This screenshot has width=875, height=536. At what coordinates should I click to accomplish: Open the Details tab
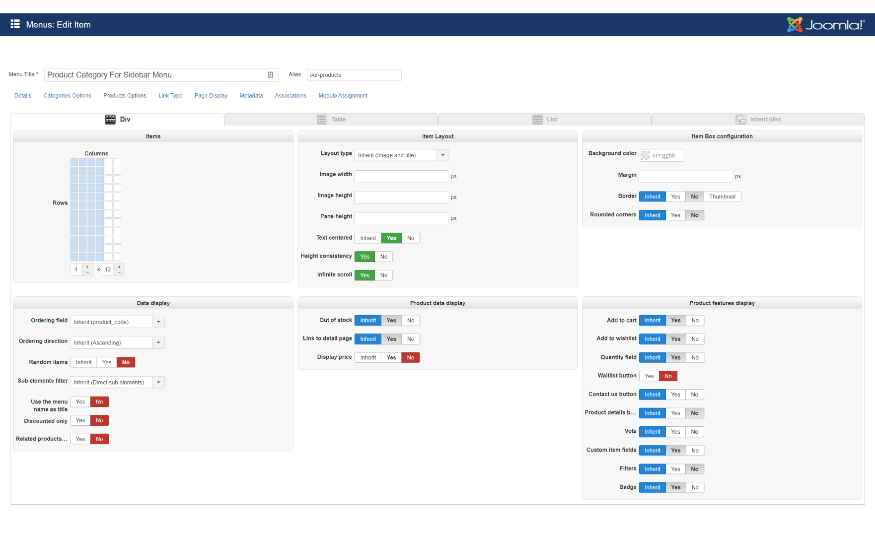pos(23,96)
